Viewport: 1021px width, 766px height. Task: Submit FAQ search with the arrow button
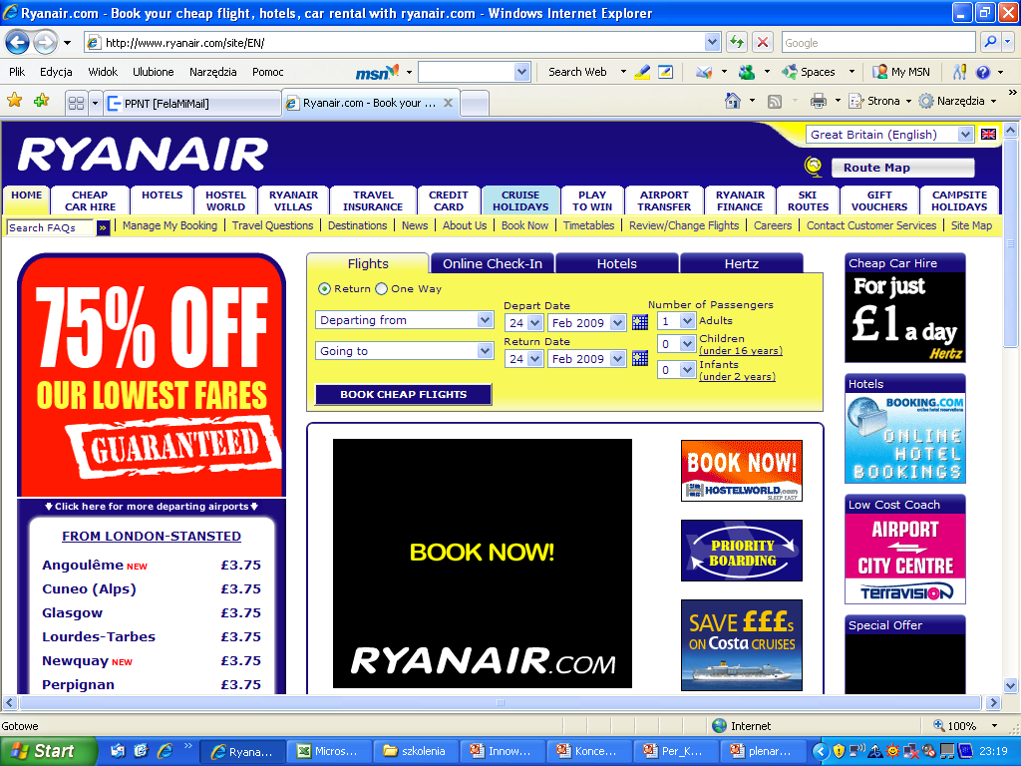click(103, 228)
